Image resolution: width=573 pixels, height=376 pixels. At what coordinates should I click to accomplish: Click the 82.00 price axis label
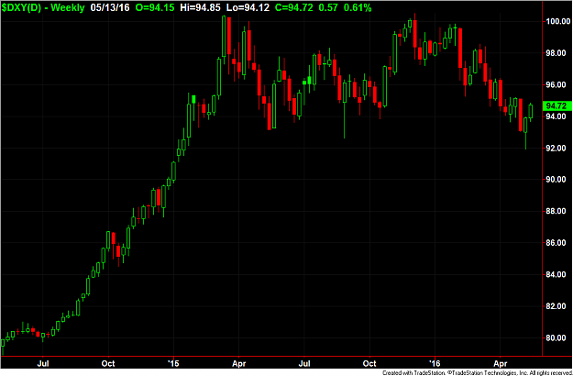[556, 305]
